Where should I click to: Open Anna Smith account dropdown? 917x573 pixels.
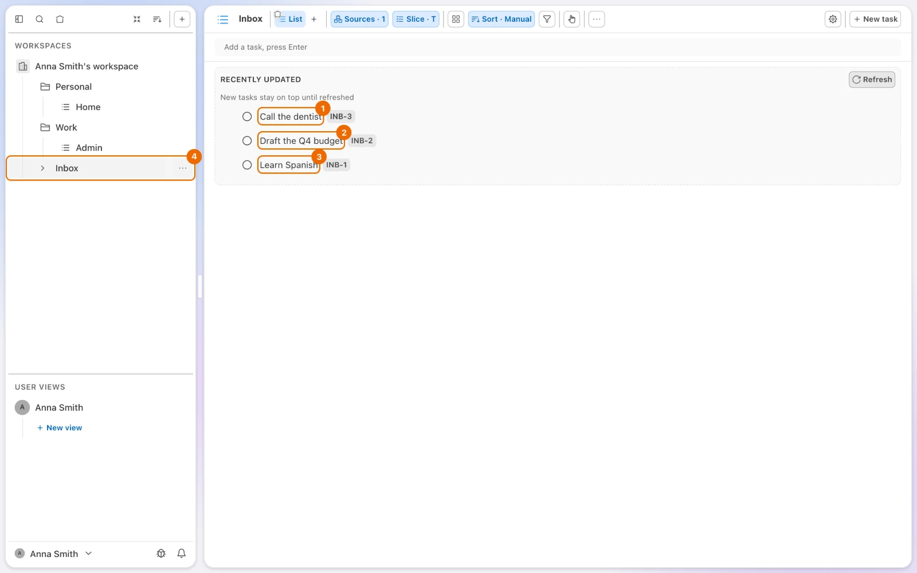pos(53,554)
